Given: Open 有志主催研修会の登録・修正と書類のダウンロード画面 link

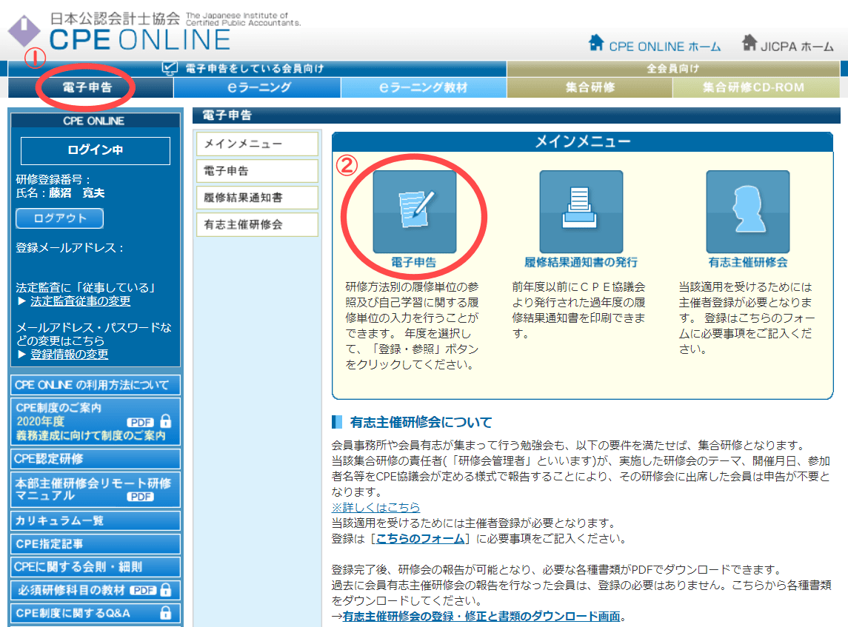Looking at the screenshot, I should click(481, 616).
